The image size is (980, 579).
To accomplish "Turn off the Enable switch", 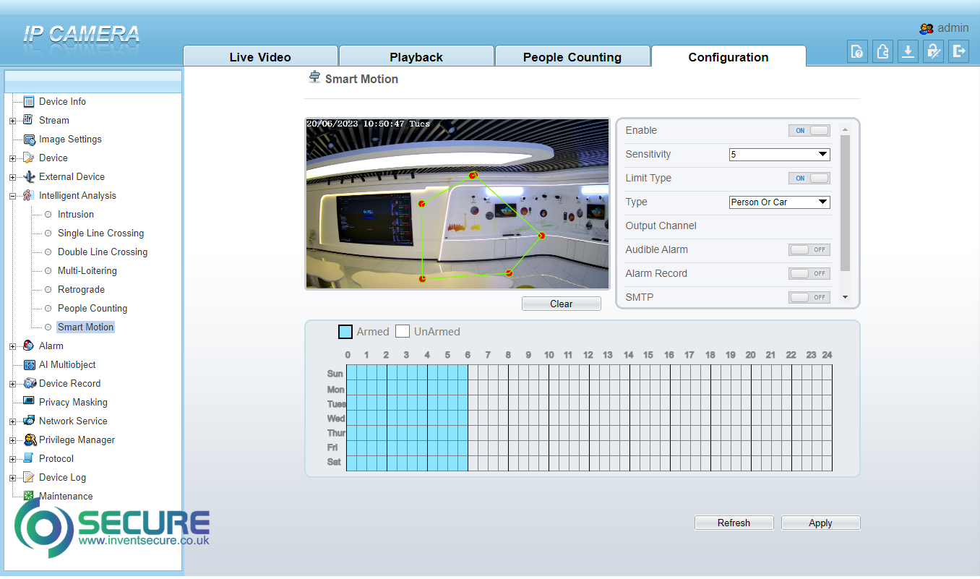I will tap(809, 131).
